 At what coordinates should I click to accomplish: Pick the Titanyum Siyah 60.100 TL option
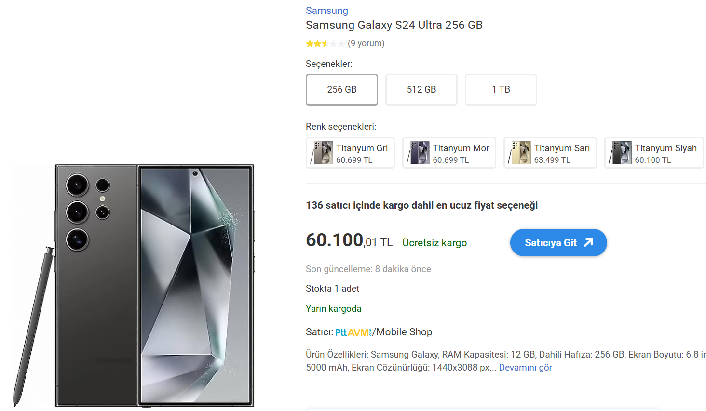(x=665, y=153)
